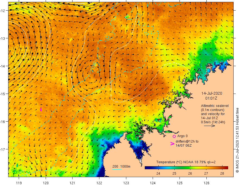
Task: Click the colorbar tick label 26
Action: point(190,173)
